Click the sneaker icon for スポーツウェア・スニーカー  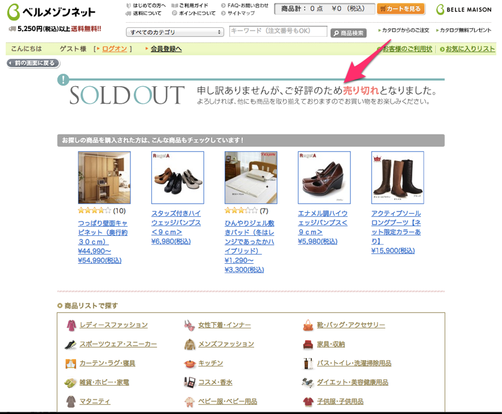tap(70, 344)
